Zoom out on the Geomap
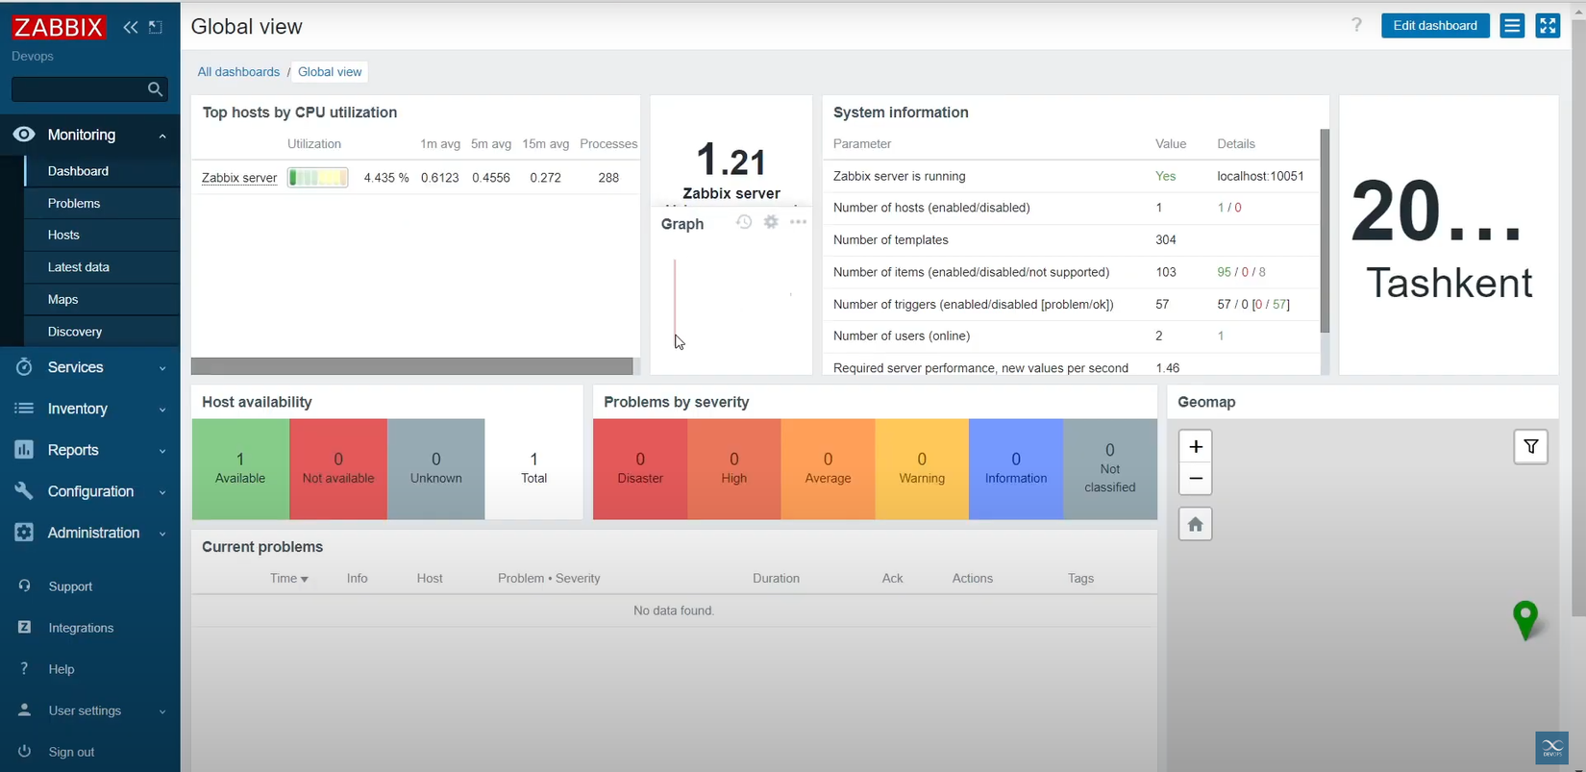 point(1196,479)
